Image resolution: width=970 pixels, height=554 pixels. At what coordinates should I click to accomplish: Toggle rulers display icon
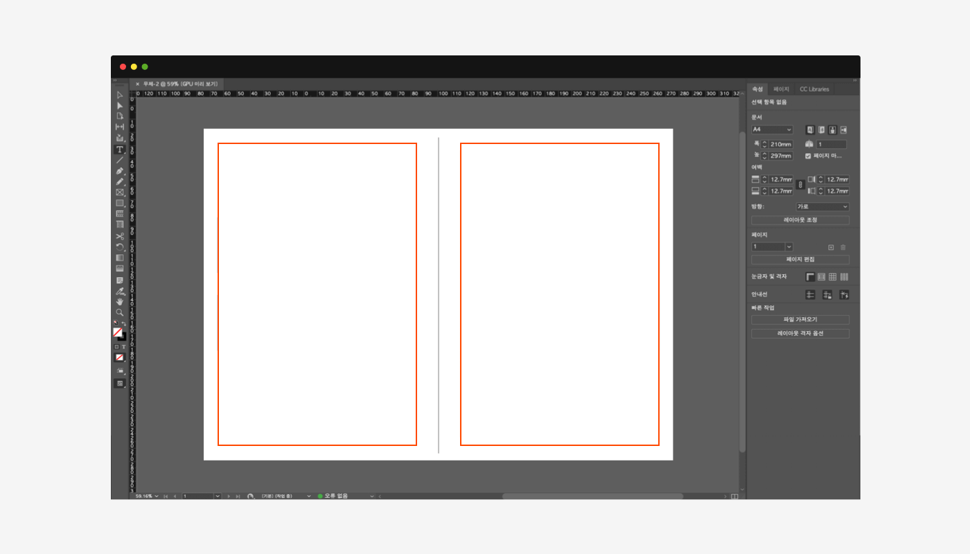pyautogui.click(x=810, y=276)
